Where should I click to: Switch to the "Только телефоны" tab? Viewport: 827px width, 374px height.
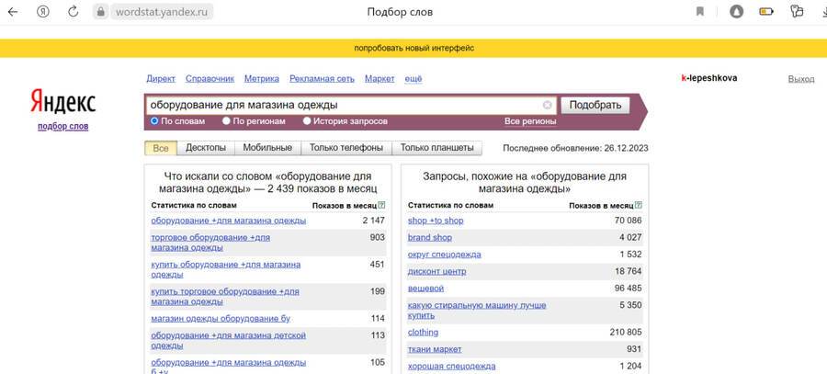pos(346,148)
